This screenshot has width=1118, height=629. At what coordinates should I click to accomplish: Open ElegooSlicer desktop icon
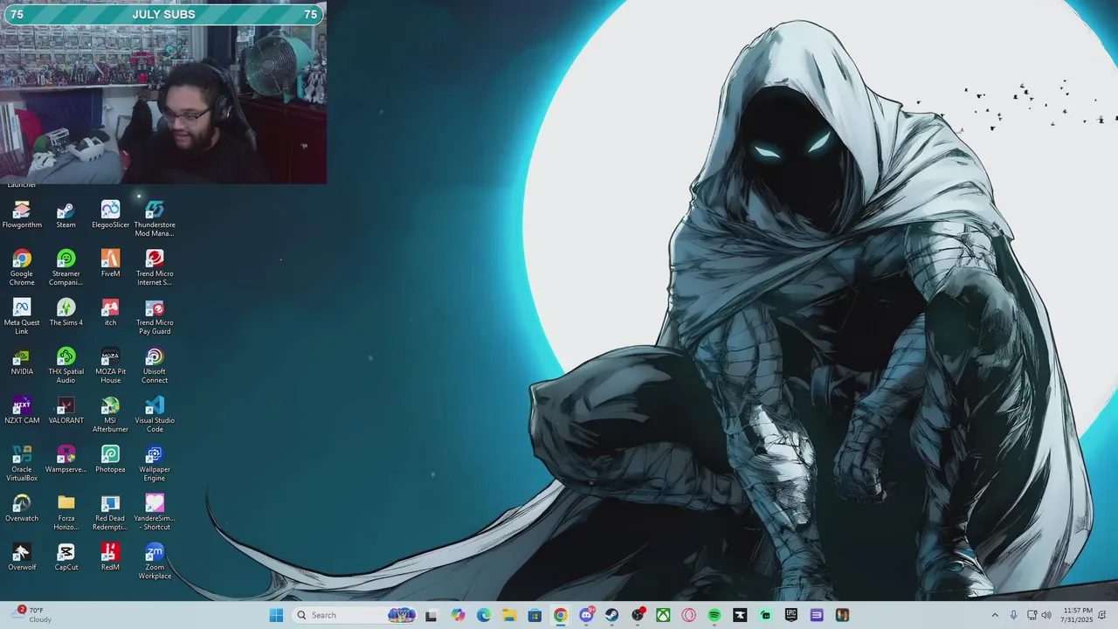pos(110,214)
